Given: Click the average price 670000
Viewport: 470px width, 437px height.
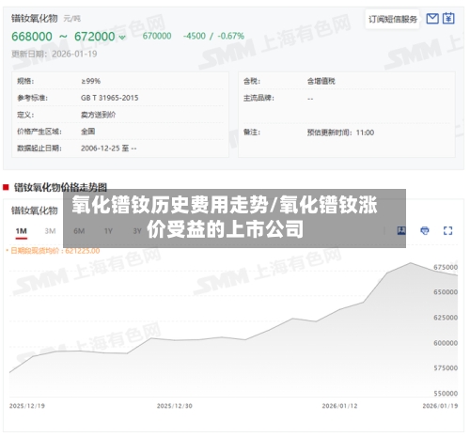Looking at the screenshot, I should coord(157,36).
